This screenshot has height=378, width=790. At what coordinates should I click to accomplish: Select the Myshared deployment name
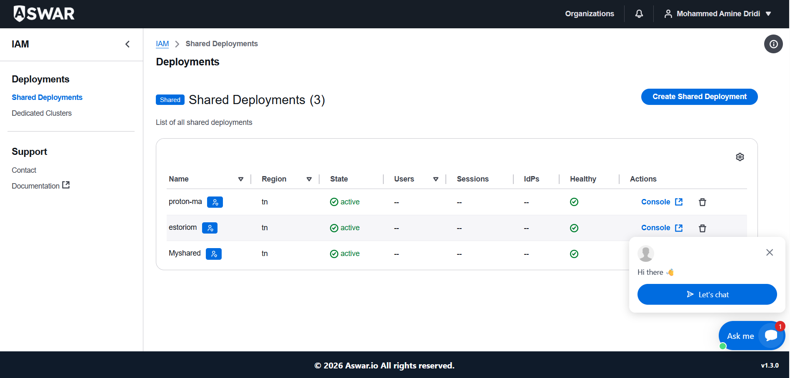185,253
